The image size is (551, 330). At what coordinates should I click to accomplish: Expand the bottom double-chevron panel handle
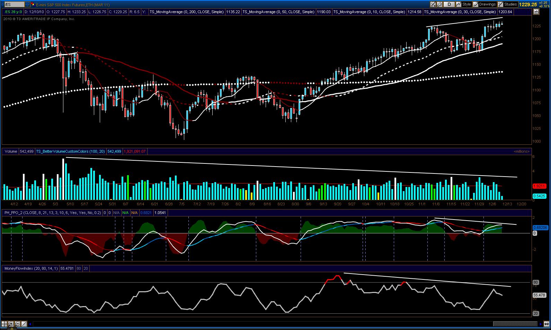click(11, 328)
